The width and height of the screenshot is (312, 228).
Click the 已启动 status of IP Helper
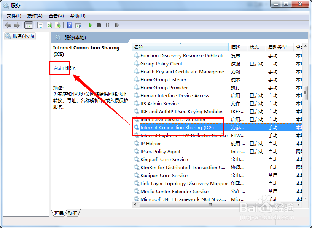click(256, 143)
